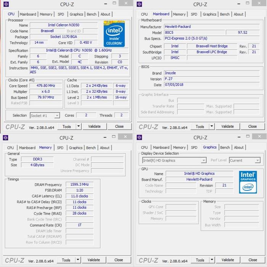Go to the Graphics tab in the Memory window
This screenshot has height=267, width=267.
[76, 148]
